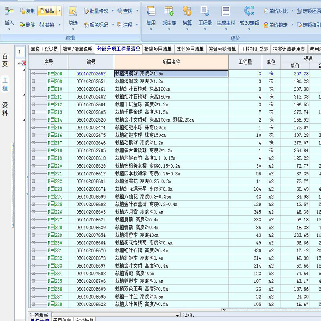Click the page 1 tab box
The width and height of the screenshot is (321, 321).
[19, 52]
